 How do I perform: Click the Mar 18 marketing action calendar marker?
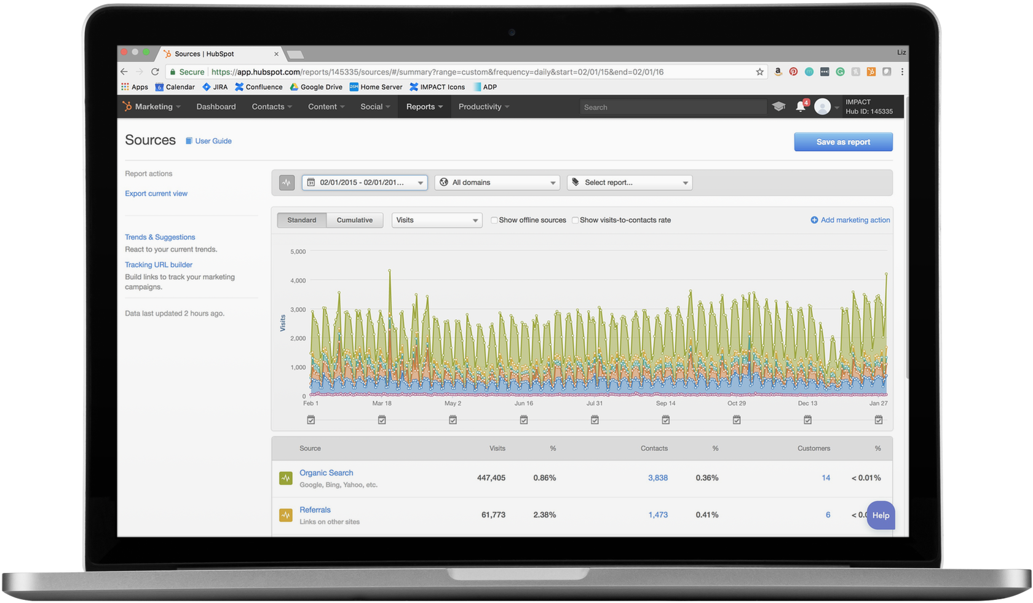(x=382, y=420)
